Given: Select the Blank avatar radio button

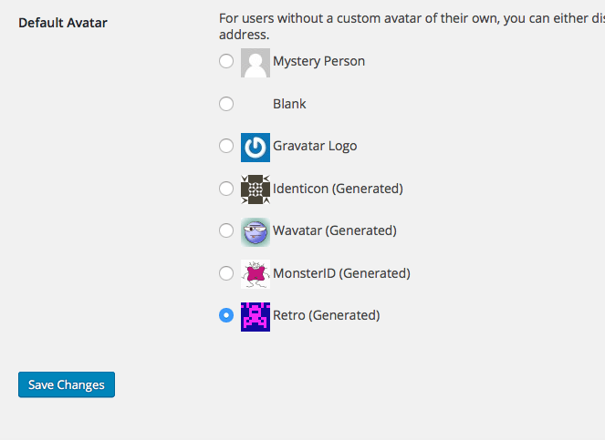Looking at the screenshot, I should pos(226,104).
